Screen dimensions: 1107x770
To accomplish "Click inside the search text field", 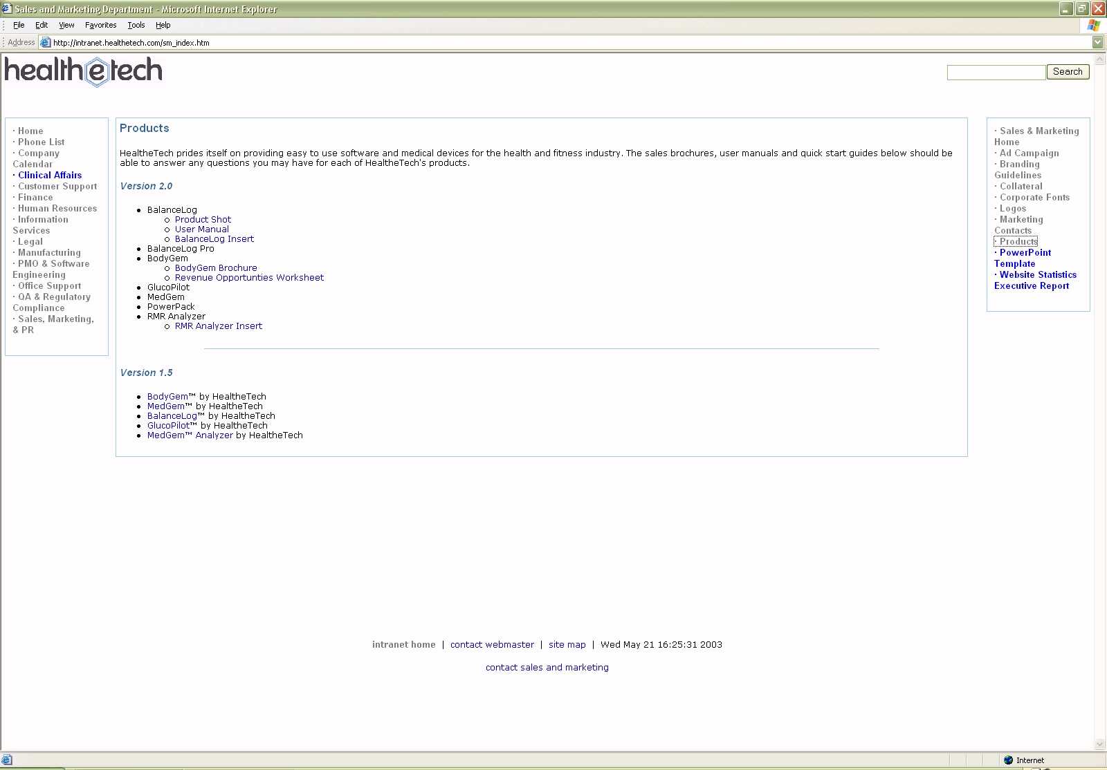I will point(996,72).
